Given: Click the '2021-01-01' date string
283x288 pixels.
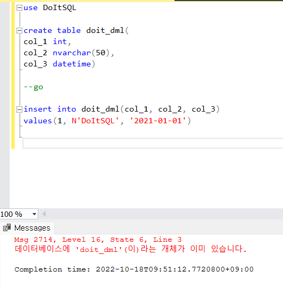Looking at the screenshot, I should coord(158,121).
